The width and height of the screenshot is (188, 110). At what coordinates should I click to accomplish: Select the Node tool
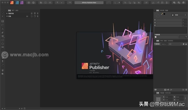[3, 16]
